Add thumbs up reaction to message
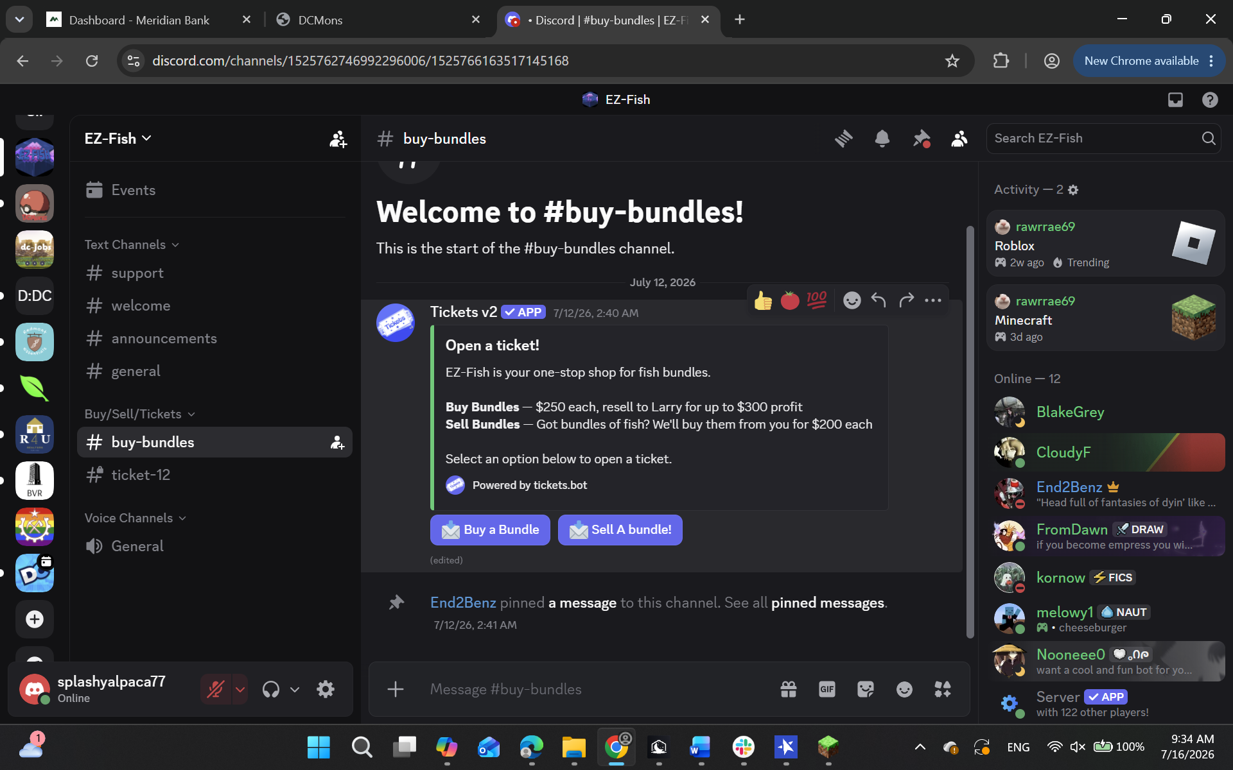Screen dimensions: 1233x770 point(763,300)
